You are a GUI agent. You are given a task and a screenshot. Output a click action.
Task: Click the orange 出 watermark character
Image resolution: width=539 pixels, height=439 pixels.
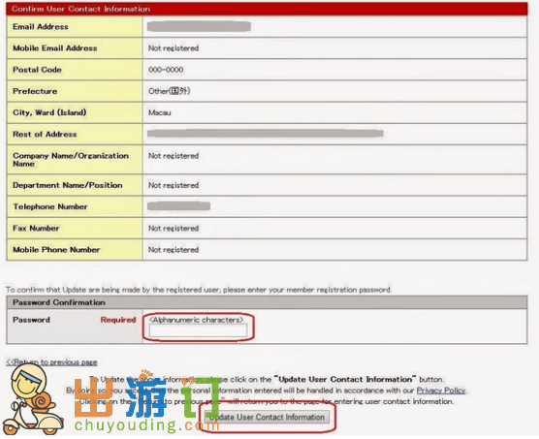pos(94,397)
